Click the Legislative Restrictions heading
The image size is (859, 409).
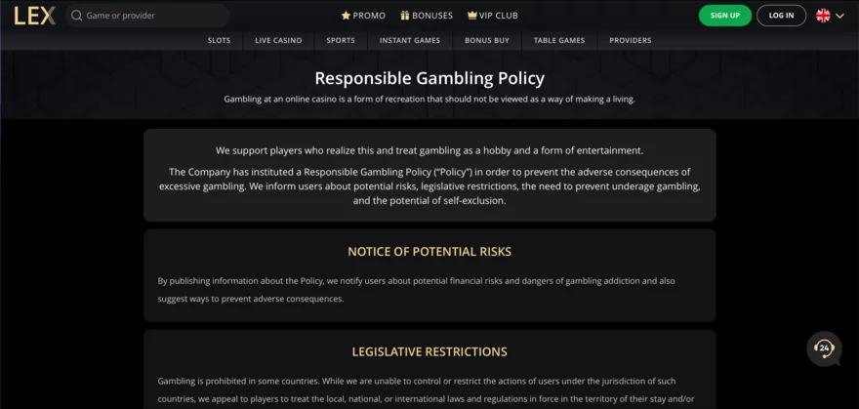click(x=429, y=351)
